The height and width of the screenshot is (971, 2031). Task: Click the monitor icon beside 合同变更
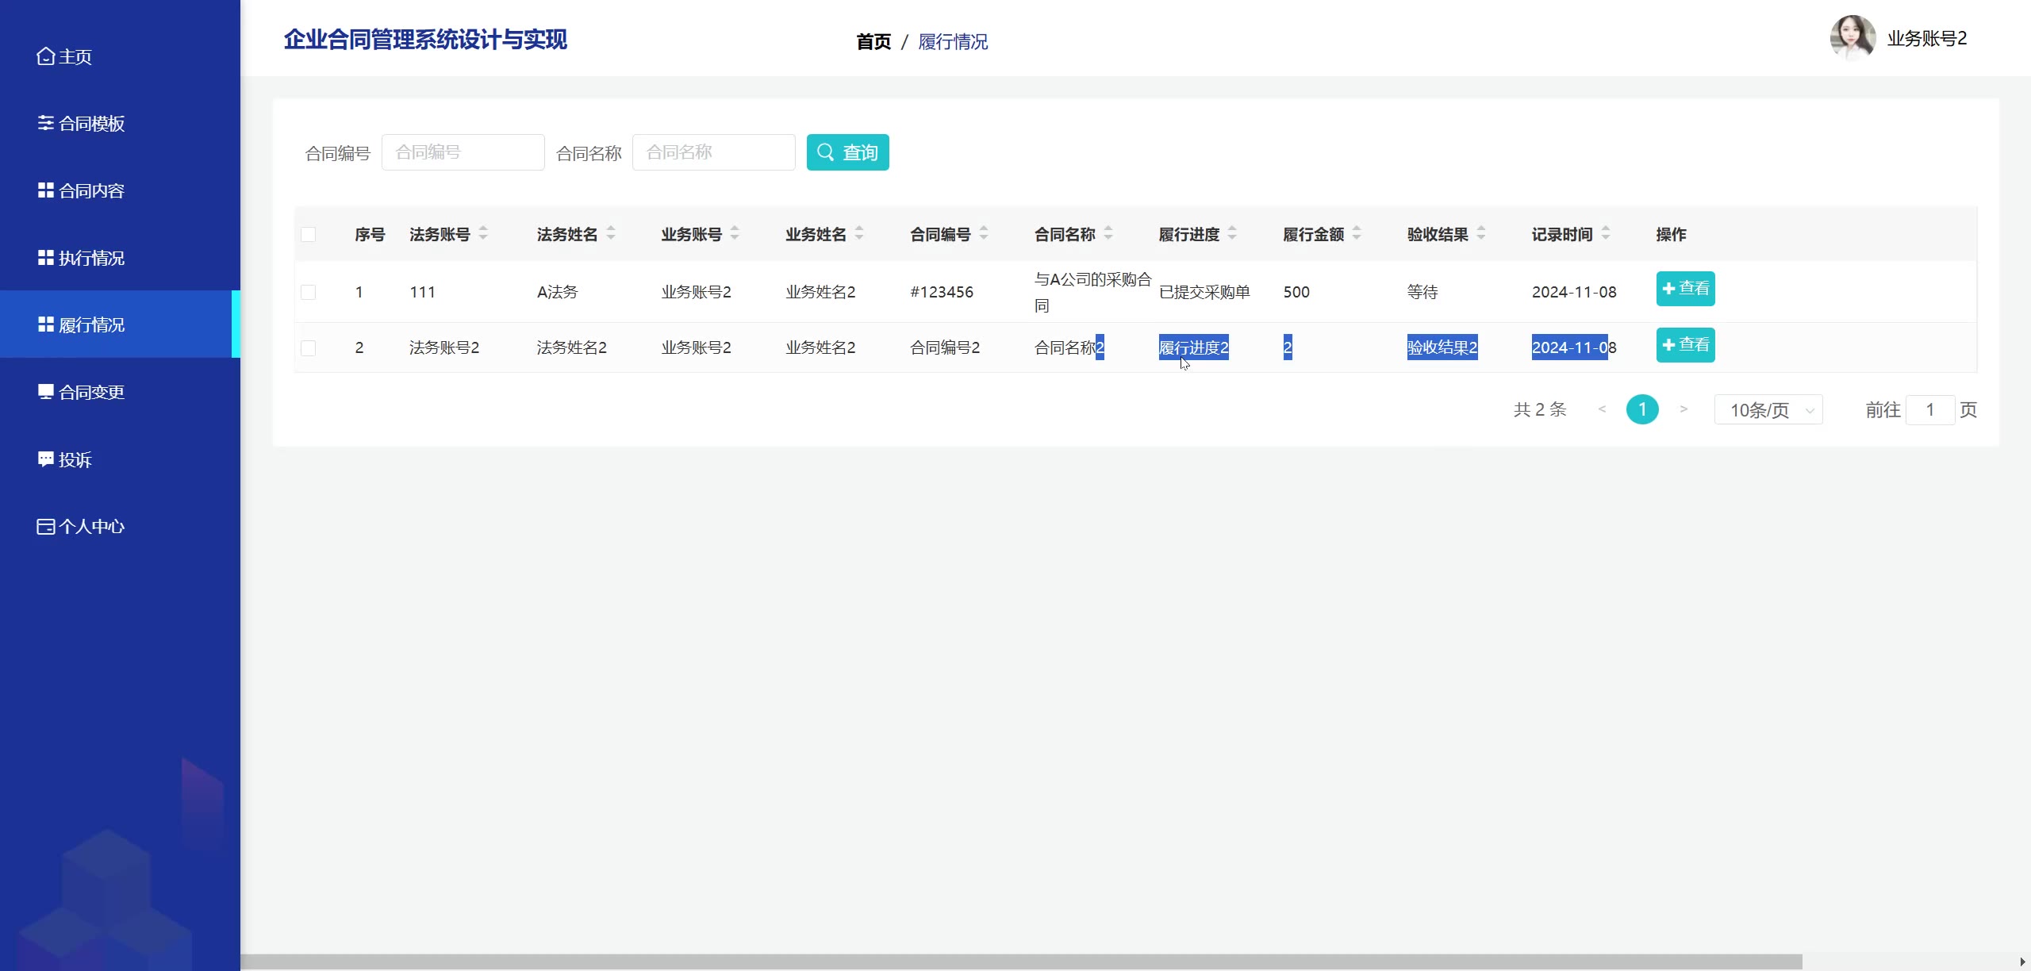pyautogui.click(x=45, y=392)
